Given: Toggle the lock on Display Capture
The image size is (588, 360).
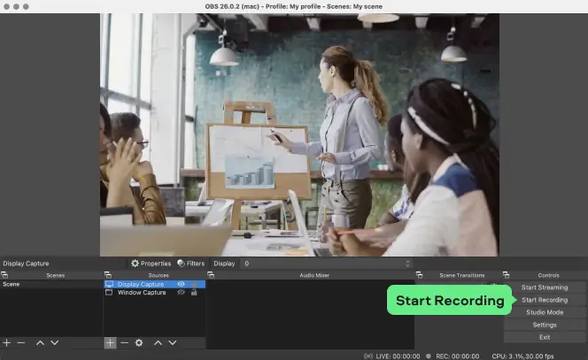Looking at the screenshot, I should click(x=194, y=285).
